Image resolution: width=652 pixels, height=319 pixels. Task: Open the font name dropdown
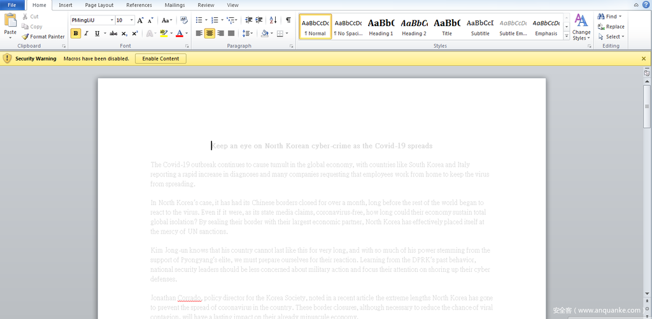(111, 20)
